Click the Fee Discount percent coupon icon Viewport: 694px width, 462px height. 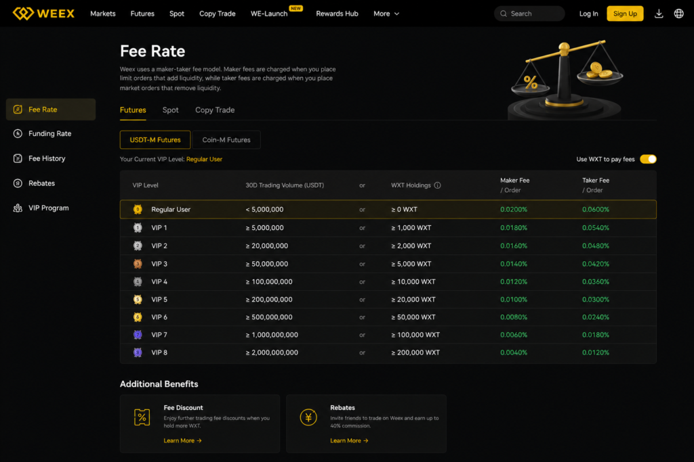(x=142, y=417)
